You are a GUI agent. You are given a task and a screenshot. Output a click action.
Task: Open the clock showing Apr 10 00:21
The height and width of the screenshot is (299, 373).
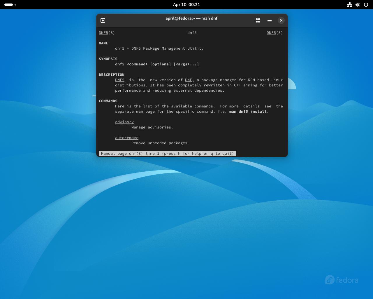[x=186, y=5]
